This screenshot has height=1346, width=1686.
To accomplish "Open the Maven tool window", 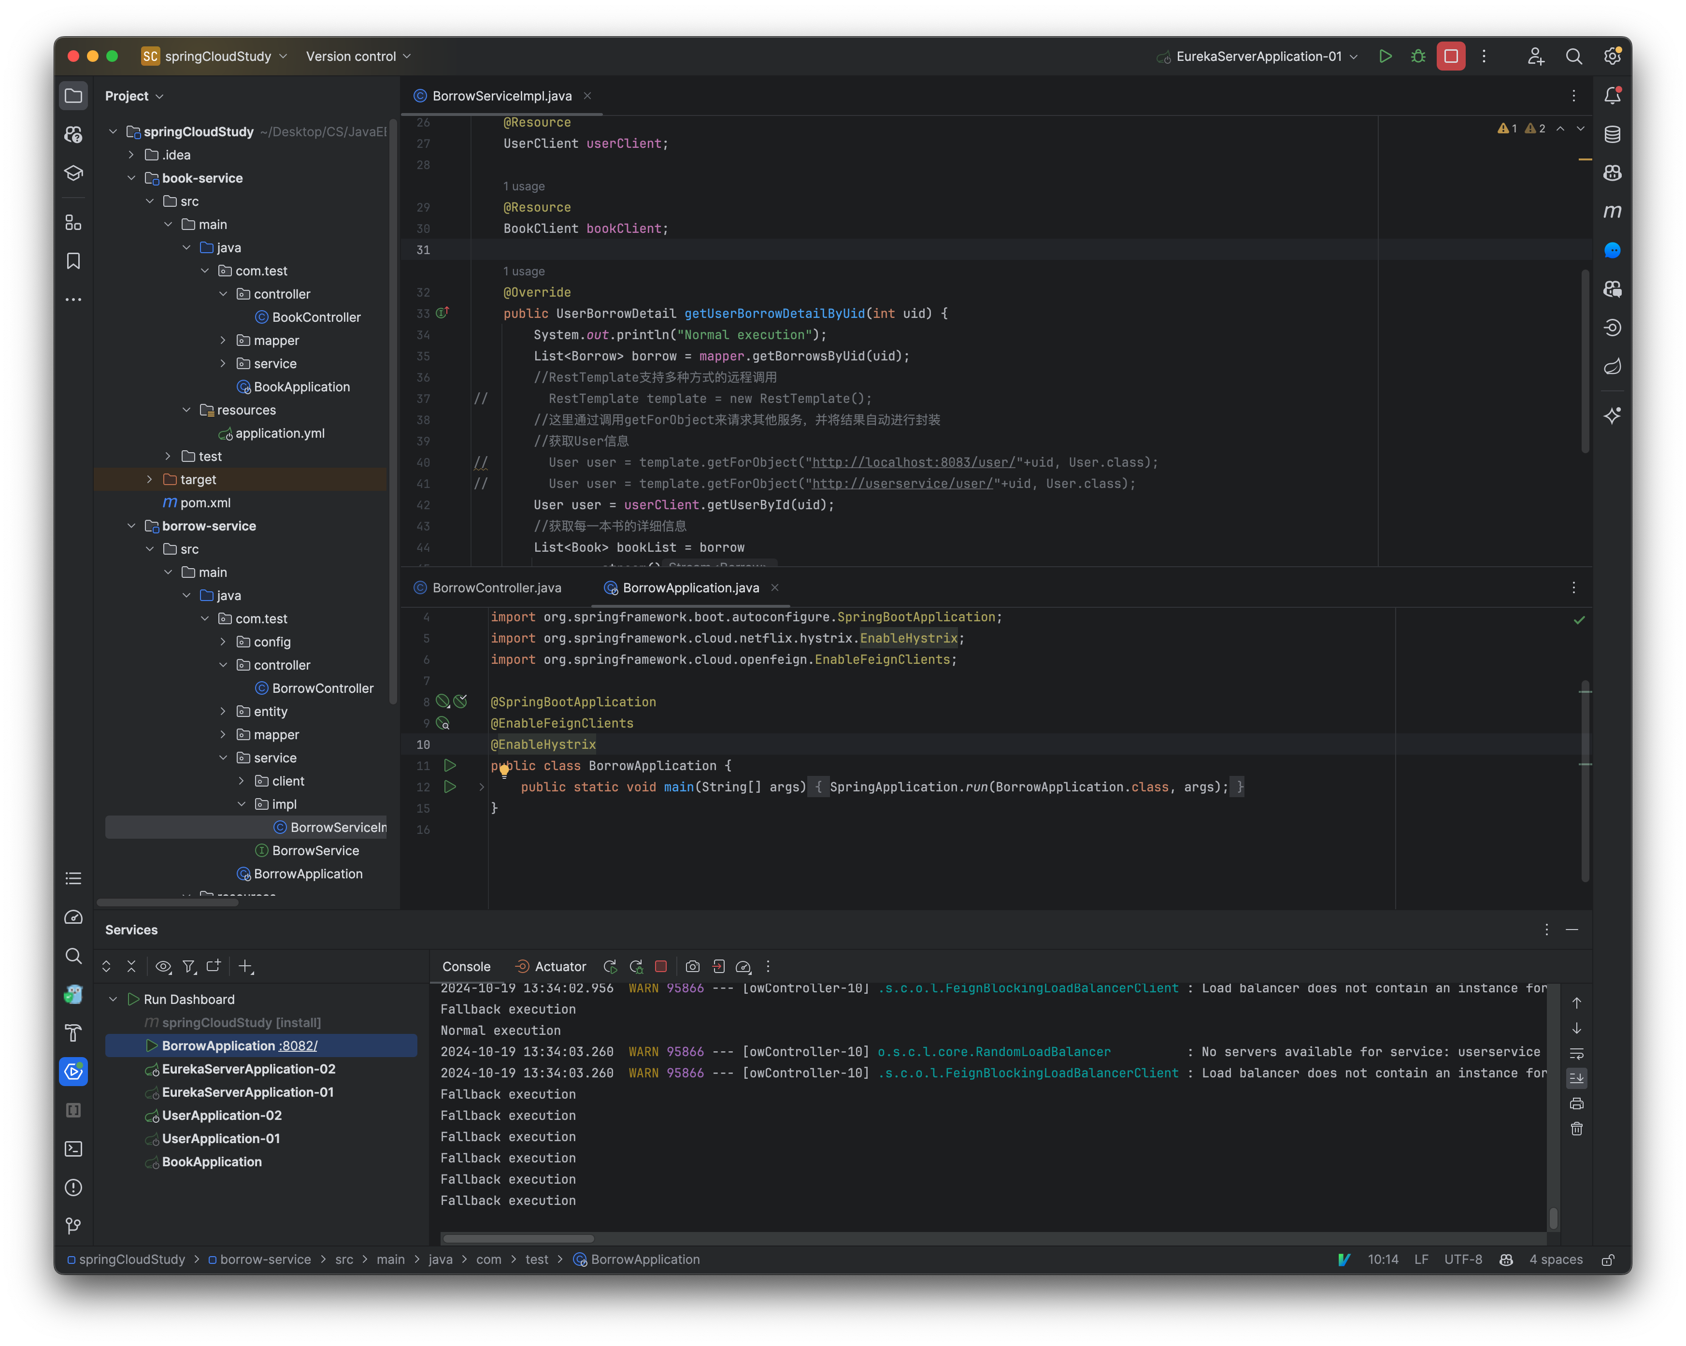I will tap(1613, 210).
